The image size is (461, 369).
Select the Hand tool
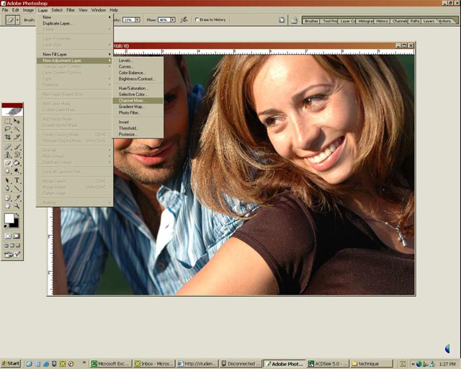click(x=8, y=206)
